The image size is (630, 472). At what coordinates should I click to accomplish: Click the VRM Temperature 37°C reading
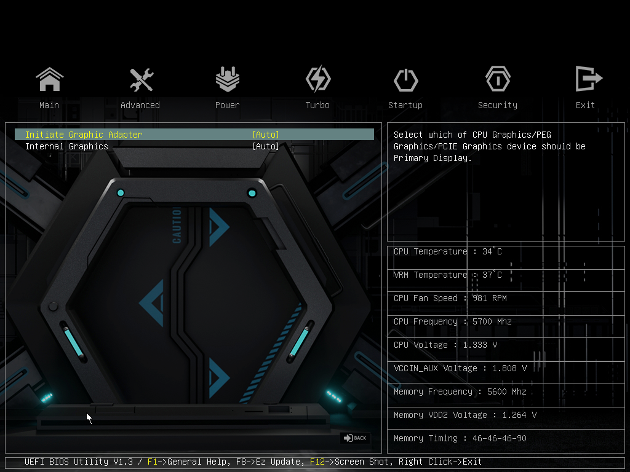(448, 275)
